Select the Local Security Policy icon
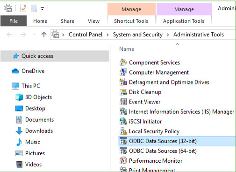 click(123, 131)
